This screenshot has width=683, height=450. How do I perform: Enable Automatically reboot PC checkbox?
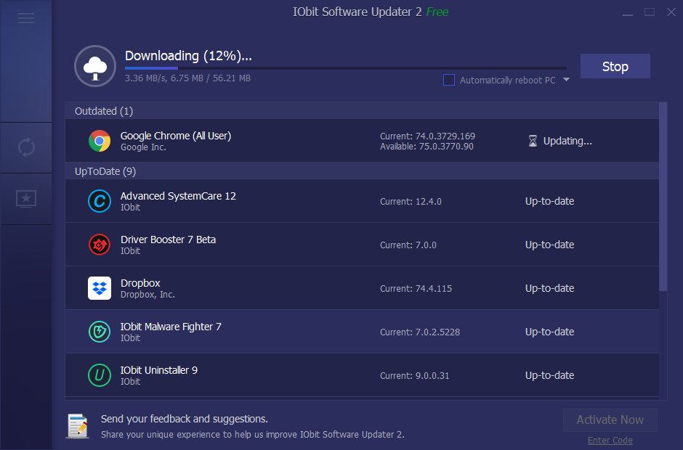448,80
